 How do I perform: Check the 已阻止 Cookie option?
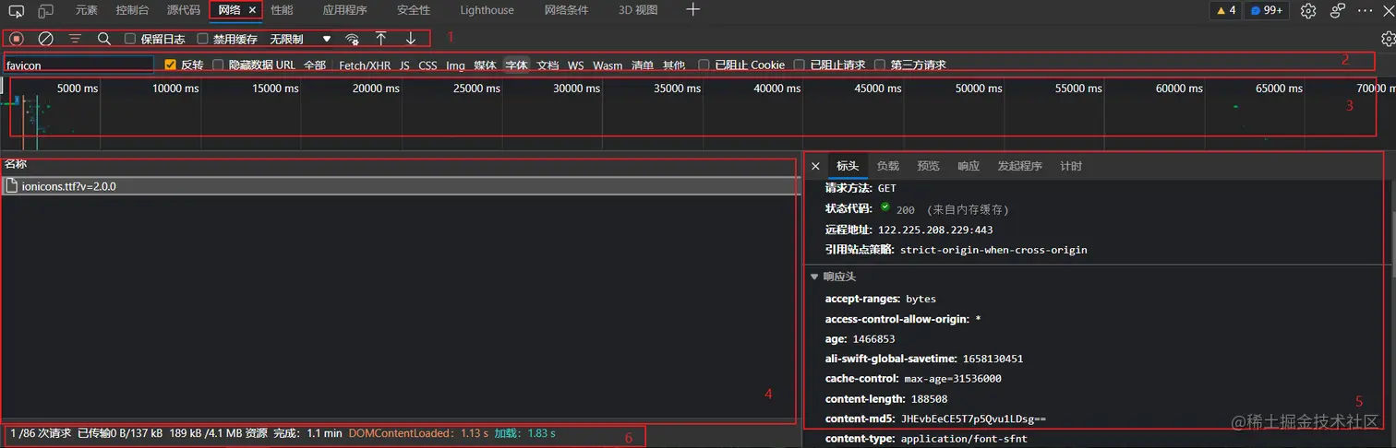(x=704, y=65)
